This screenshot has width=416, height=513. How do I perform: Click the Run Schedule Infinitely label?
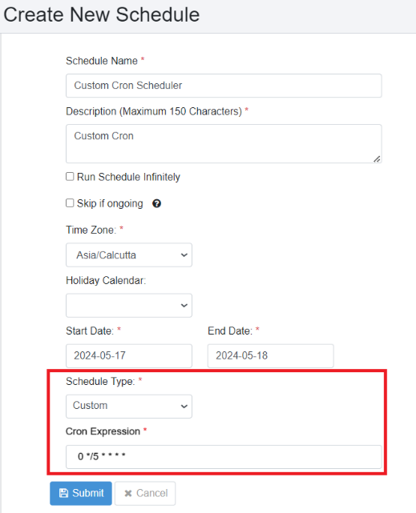128,177
